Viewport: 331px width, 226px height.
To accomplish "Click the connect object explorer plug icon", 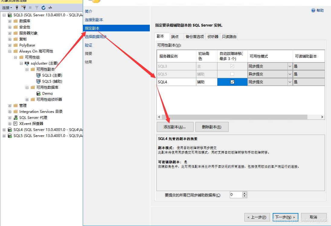I will click(17, 8).
